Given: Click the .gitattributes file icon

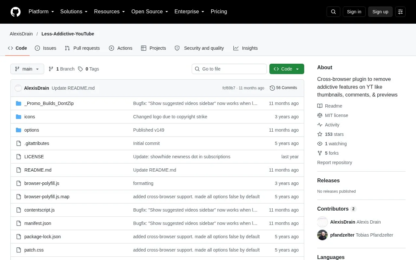Looking at the screenshot, I should (19, 143).
